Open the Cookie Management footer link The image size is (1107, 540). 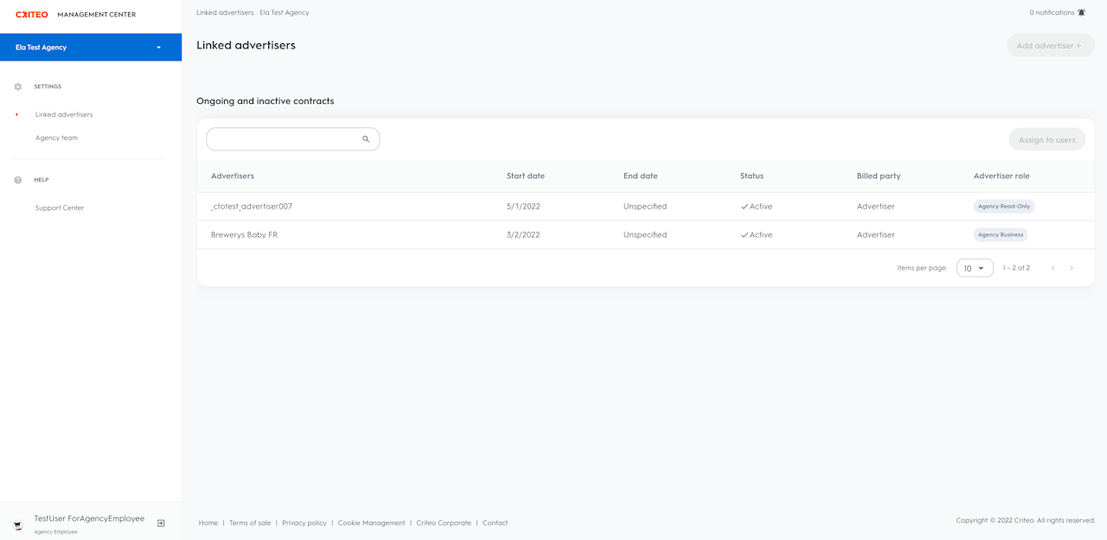[371, 523]
